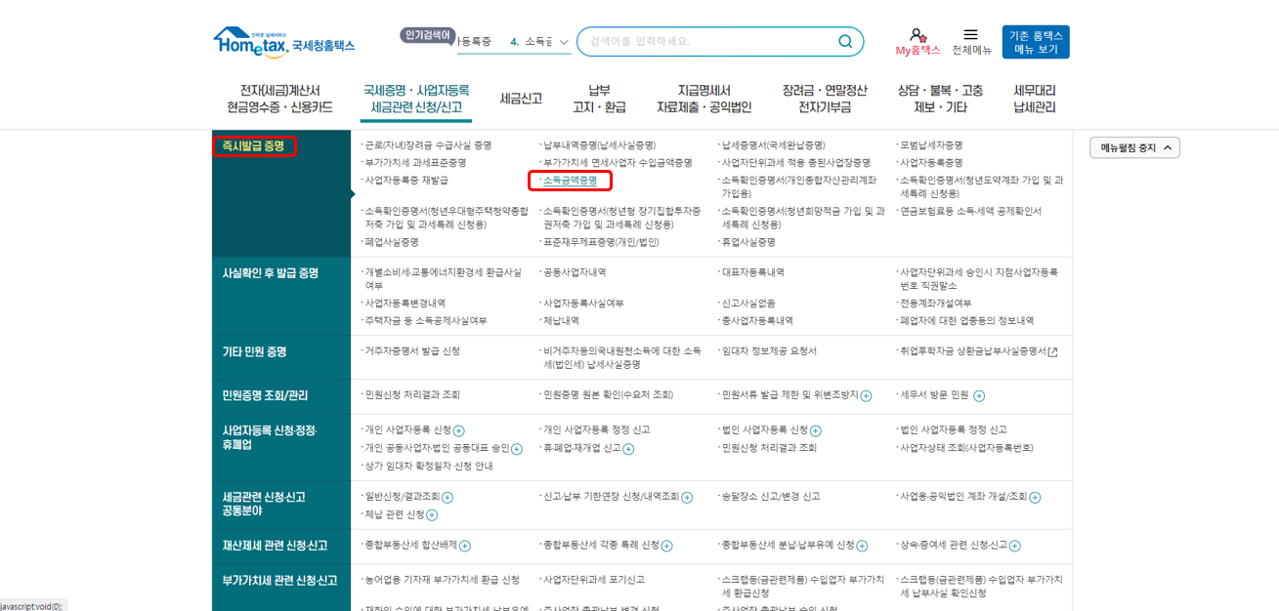
Task: Open 휴업사실증명 link
Action: pos(748,242)
